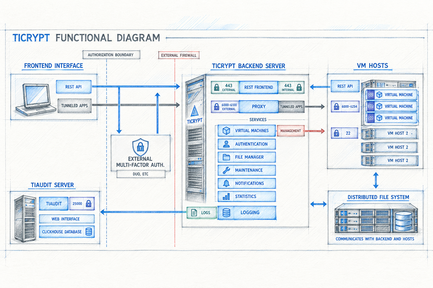Viewport: 433px width, 288px height.
Task: Click the TiCrypt Backend Server heading
Action: (249, 66)
